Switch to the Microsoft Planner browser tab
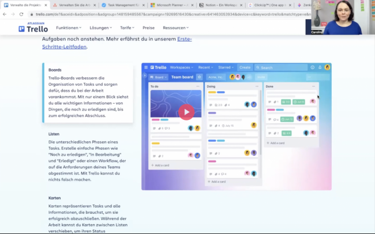This screenshot has height=234, width=375. click(172, 5)
